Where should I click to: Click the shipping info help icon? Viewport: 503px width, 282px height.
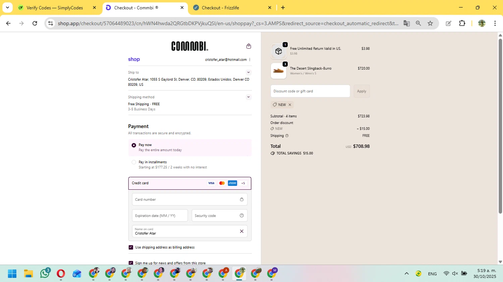[x=287, y=135]
